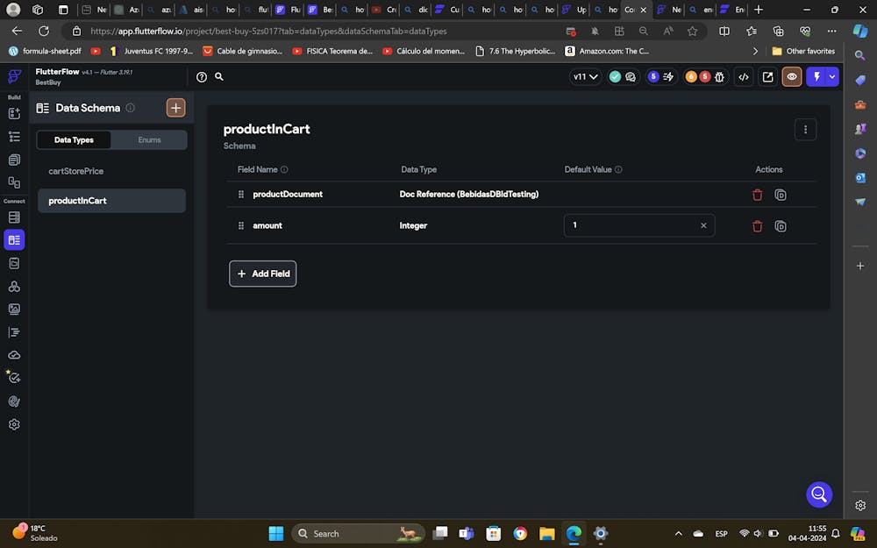The image size is (877, 548).
Task: Open the Page Selector sidebar icon
Action: pos(14,160)
